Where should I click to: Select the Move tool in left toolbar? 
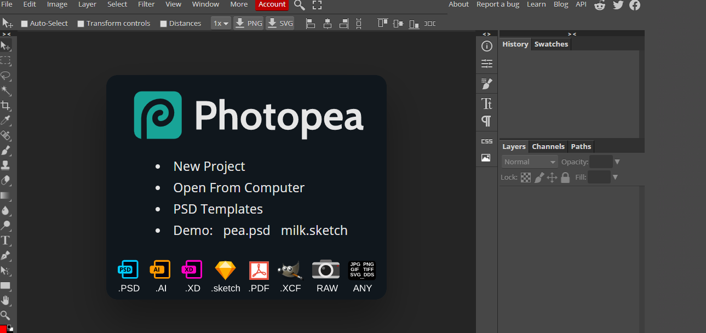[6, 46]
